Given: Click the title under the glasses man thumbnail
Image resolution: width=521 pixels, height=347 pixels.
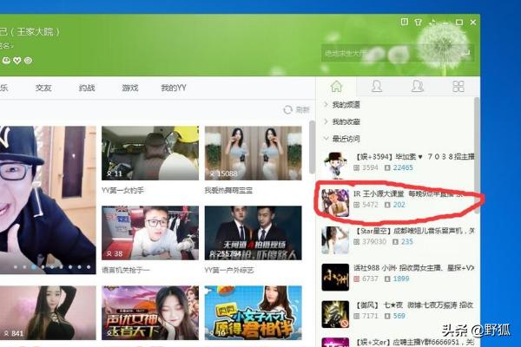Looking at the screenshot, I should pyautogui.click(x=126, y=271).
